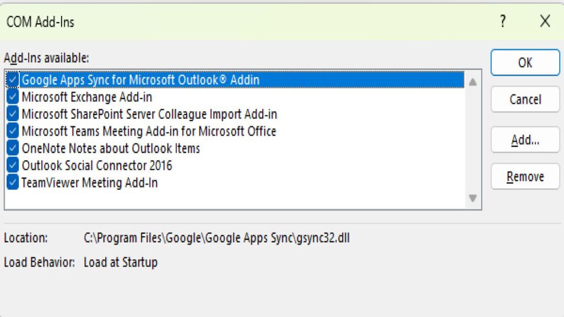Image resolution: width=564 pixels, height=317 pixels.
Task: Click the scroll down arrow in the add-ins list
Action: click(x=472, y=198)
